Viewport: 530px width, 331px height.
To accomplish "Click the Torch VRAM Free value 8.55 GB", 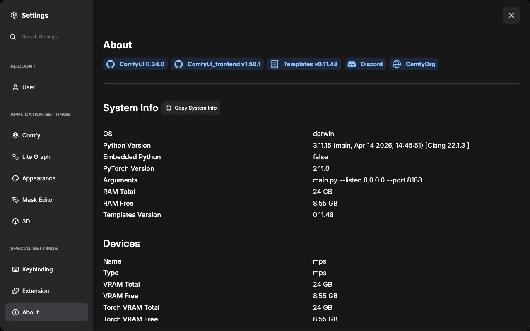I will [x=325, y=319].
